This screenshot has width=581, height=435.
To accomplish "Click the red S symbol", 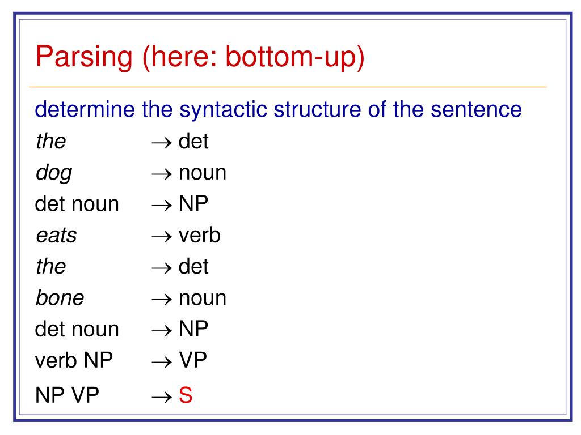I will (186, 395).
